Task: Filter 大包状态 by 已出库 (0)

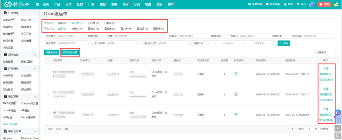Action: tap(94, 23)
